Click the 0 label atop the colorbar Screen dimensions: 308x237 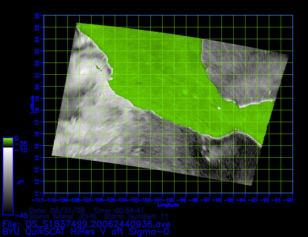pos(17,138)
